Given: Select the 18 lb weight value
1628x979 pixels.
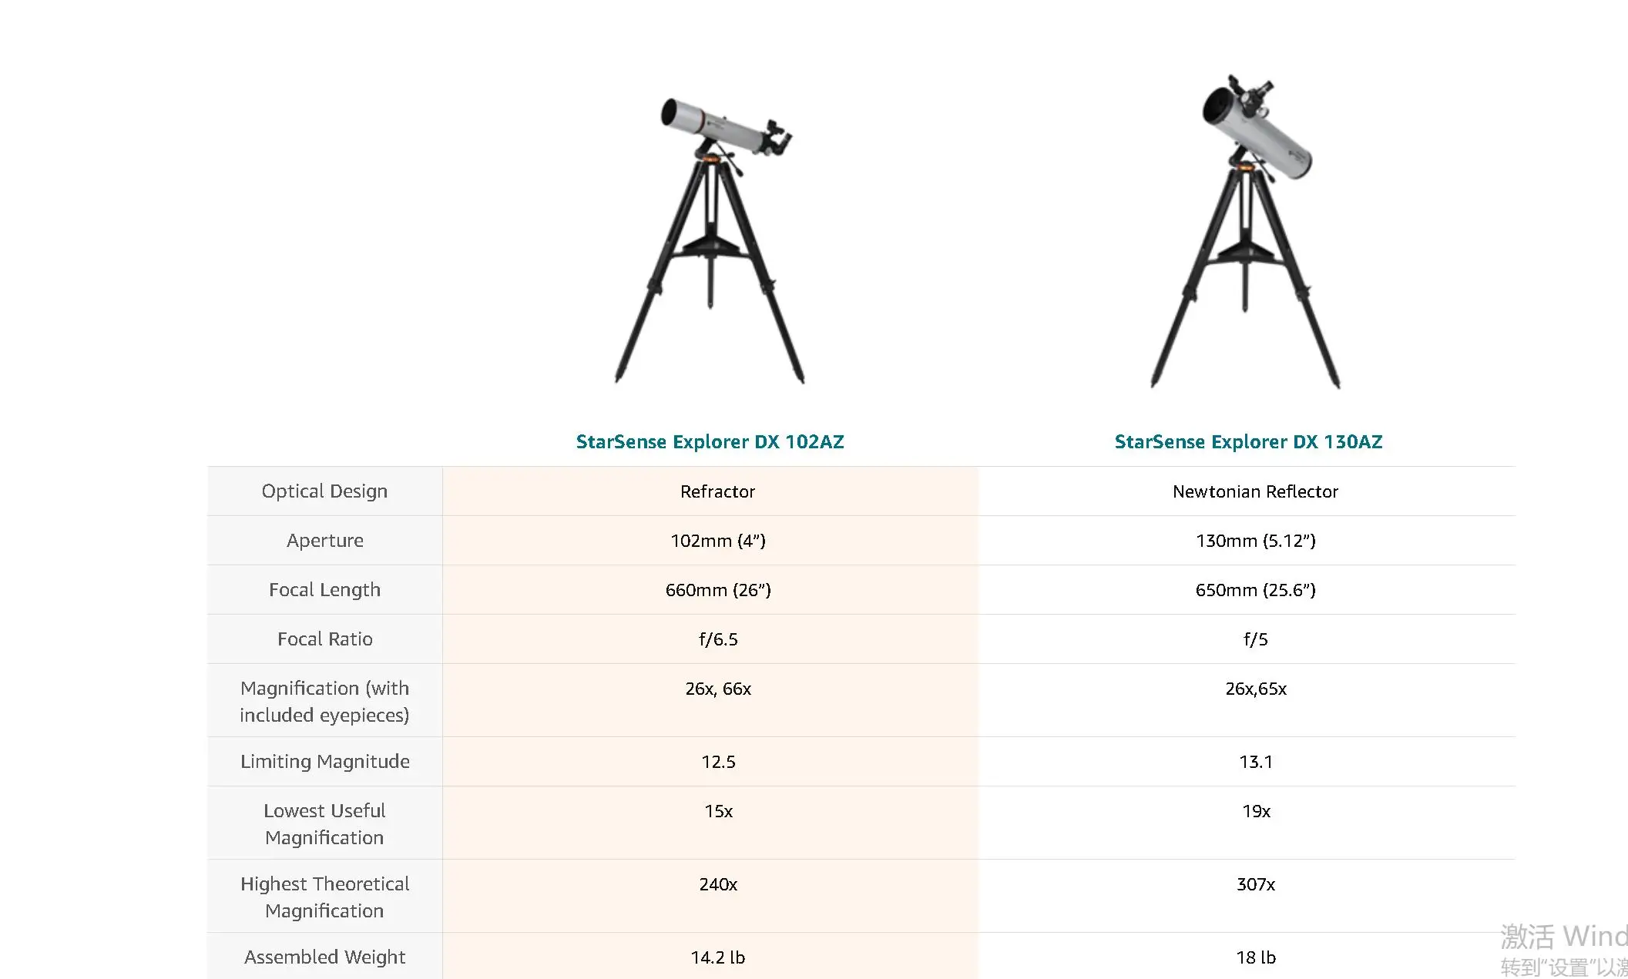Looking at the screenshot, I should click(x=1255, y=957).
